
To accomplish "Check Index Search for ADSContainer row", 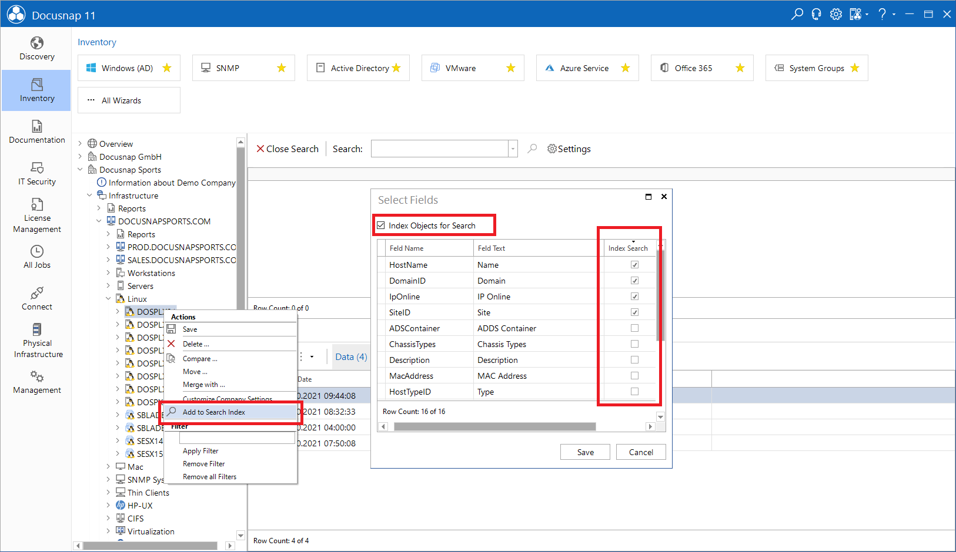I will [634, 328].
